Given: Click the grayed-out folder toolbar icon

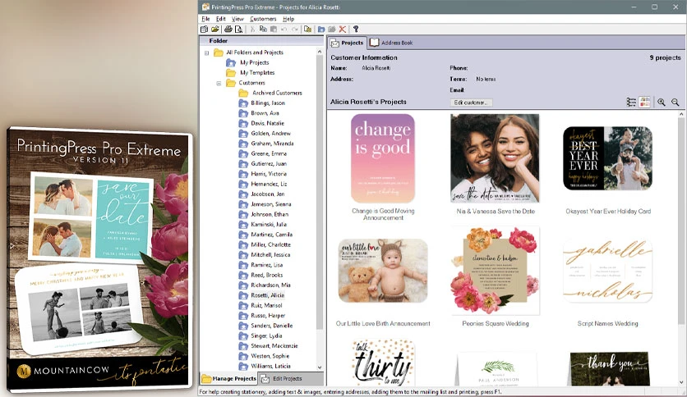Looking at the screenshot, I should click(332, 30).
